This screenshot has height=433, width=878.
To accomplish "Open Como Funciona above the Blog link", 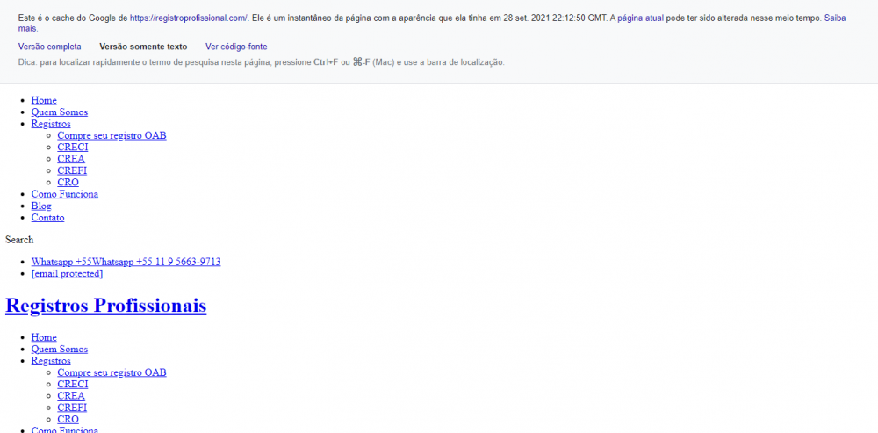I will 64,194.
